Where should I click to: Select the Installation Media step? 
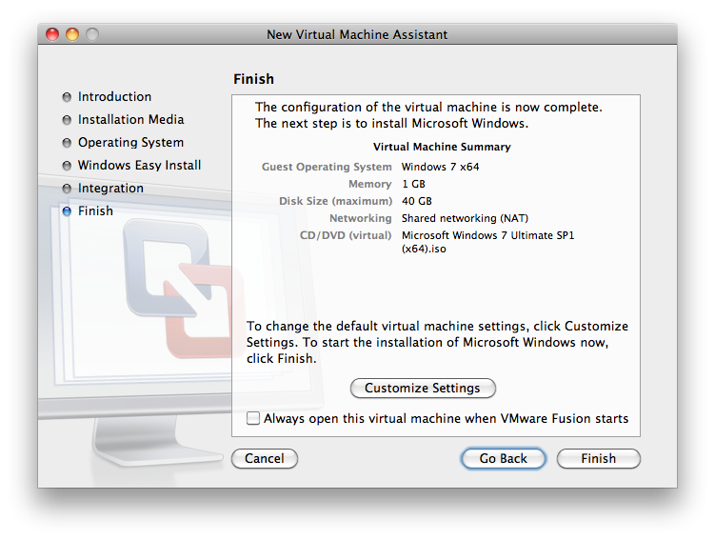[x=130, y=119]
